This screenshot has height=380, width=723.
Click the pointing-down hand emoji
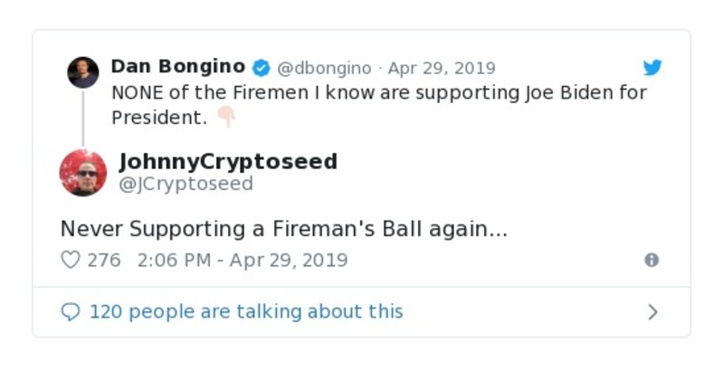pos(225,117)
